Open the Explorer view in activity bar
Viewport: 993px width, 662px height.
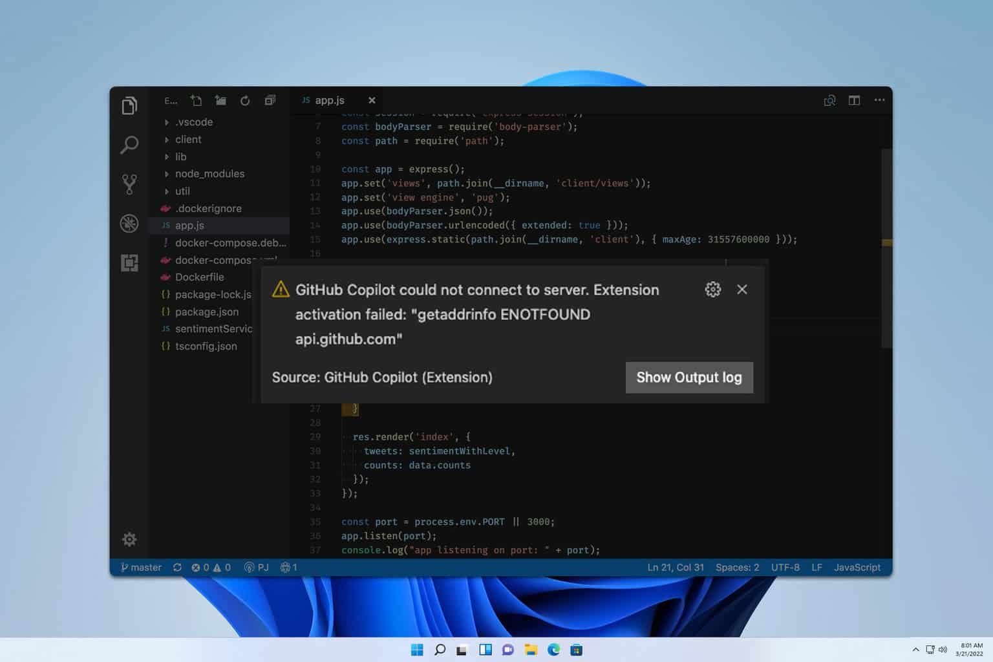[129, 105]
